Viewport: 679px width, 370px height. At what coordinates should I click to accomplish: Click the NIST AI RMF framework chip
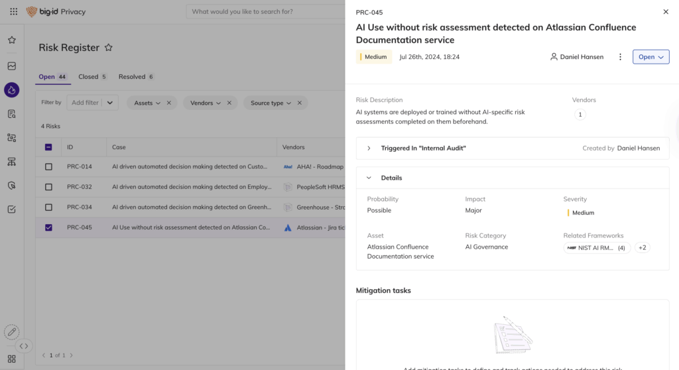[596, 248]
